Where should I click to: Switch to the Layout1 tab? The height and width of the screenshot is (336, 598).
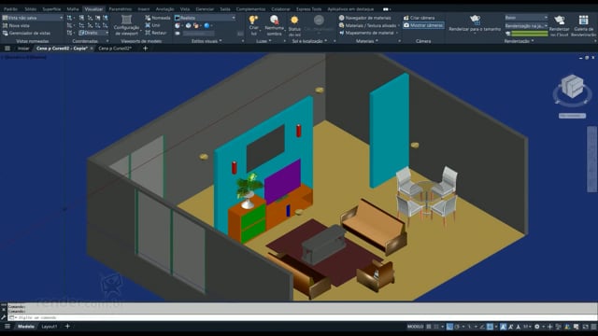(50, 327)
